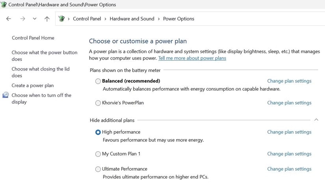This screenshot has width=325, height=184.
Task: Click the display turn-off shield icon in sidebar
Action: coord(6,95)
